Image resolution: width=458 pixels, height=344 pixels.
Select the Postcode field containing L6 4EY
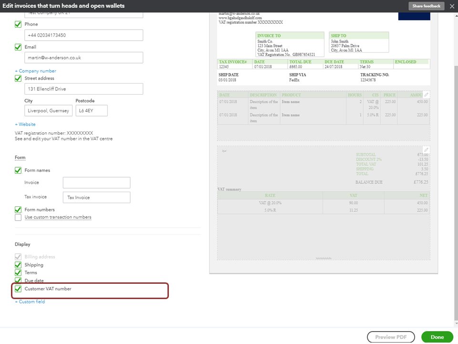tap(91, 111)
